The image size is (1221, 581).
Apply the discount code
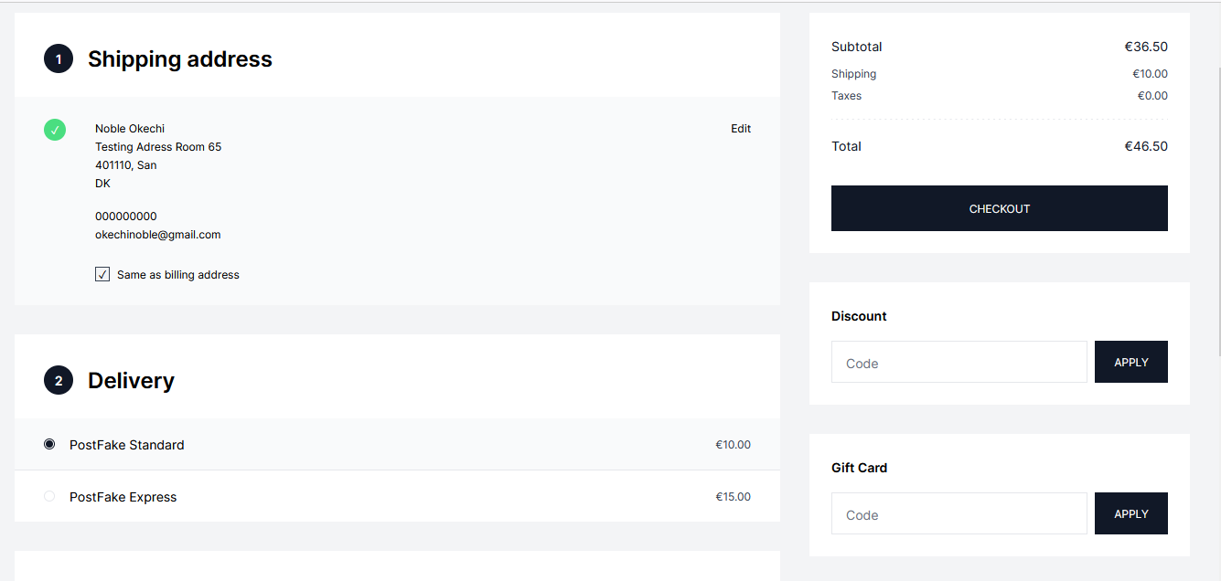click(1131, 362)
